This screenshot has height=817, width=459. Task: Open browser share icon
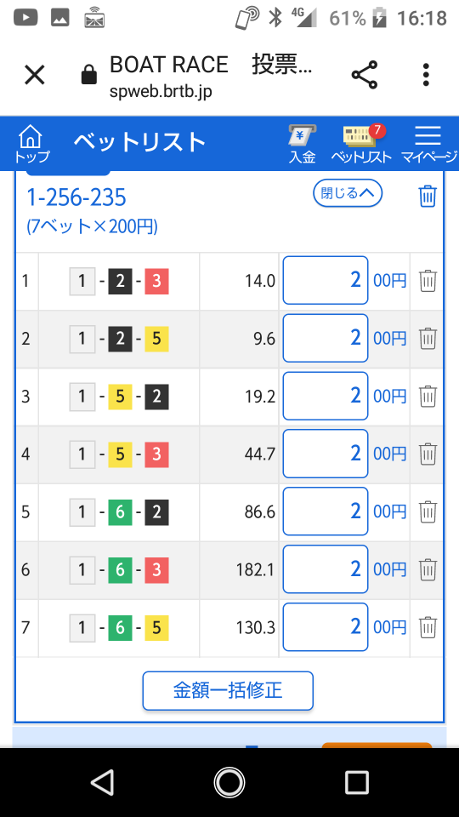pos(365,76)
